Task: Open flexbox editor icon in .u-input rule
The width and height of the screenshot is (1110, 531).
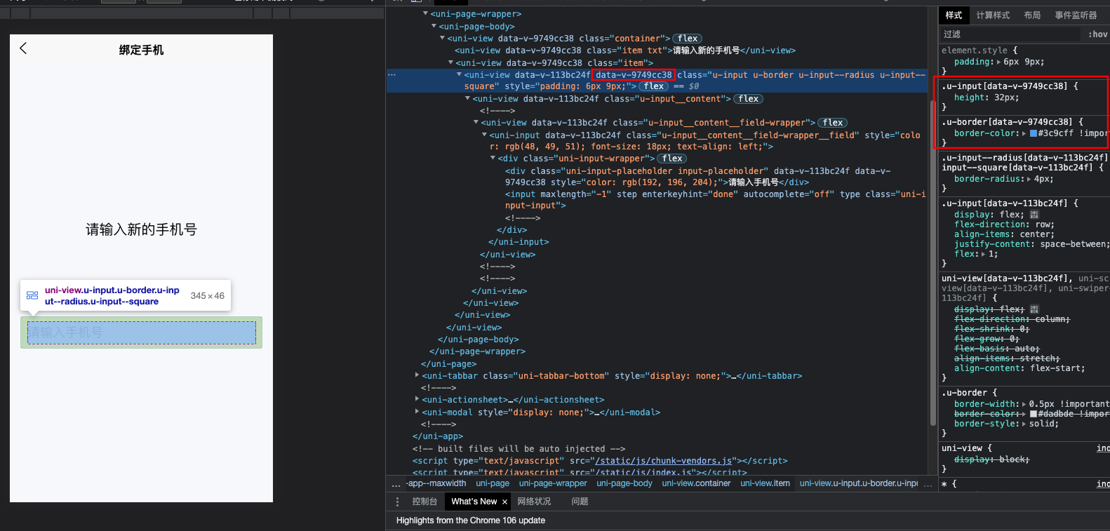Action: tap(1034, 215)
